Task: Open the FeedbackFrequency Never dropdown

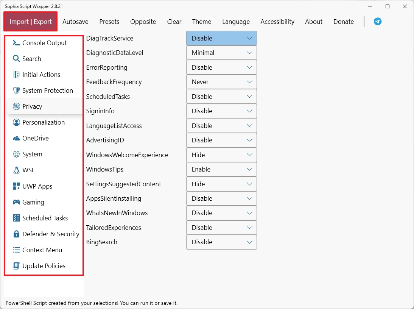Action: click(221, 82)
